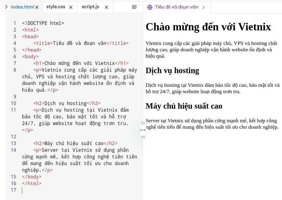This screenshot has height=200, width=282.
Task: Select the h1 tag on line 7
Action: pyautogui.click(x=38, y=63)
